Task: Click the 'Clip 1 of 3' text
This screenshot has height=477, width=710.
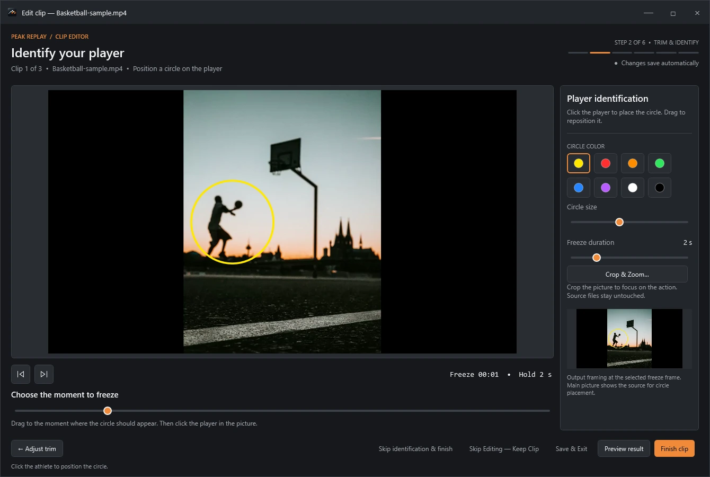Action: pos(26,69)
